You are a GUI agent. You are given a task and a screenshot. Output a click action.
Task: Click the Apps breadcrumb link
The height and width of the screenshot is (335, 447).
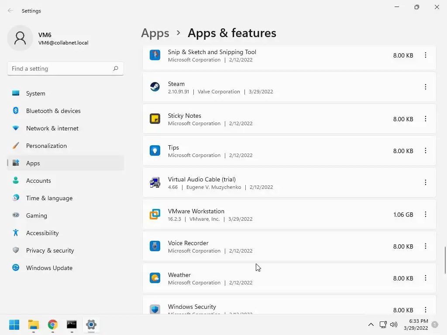(x=155, y=33)
